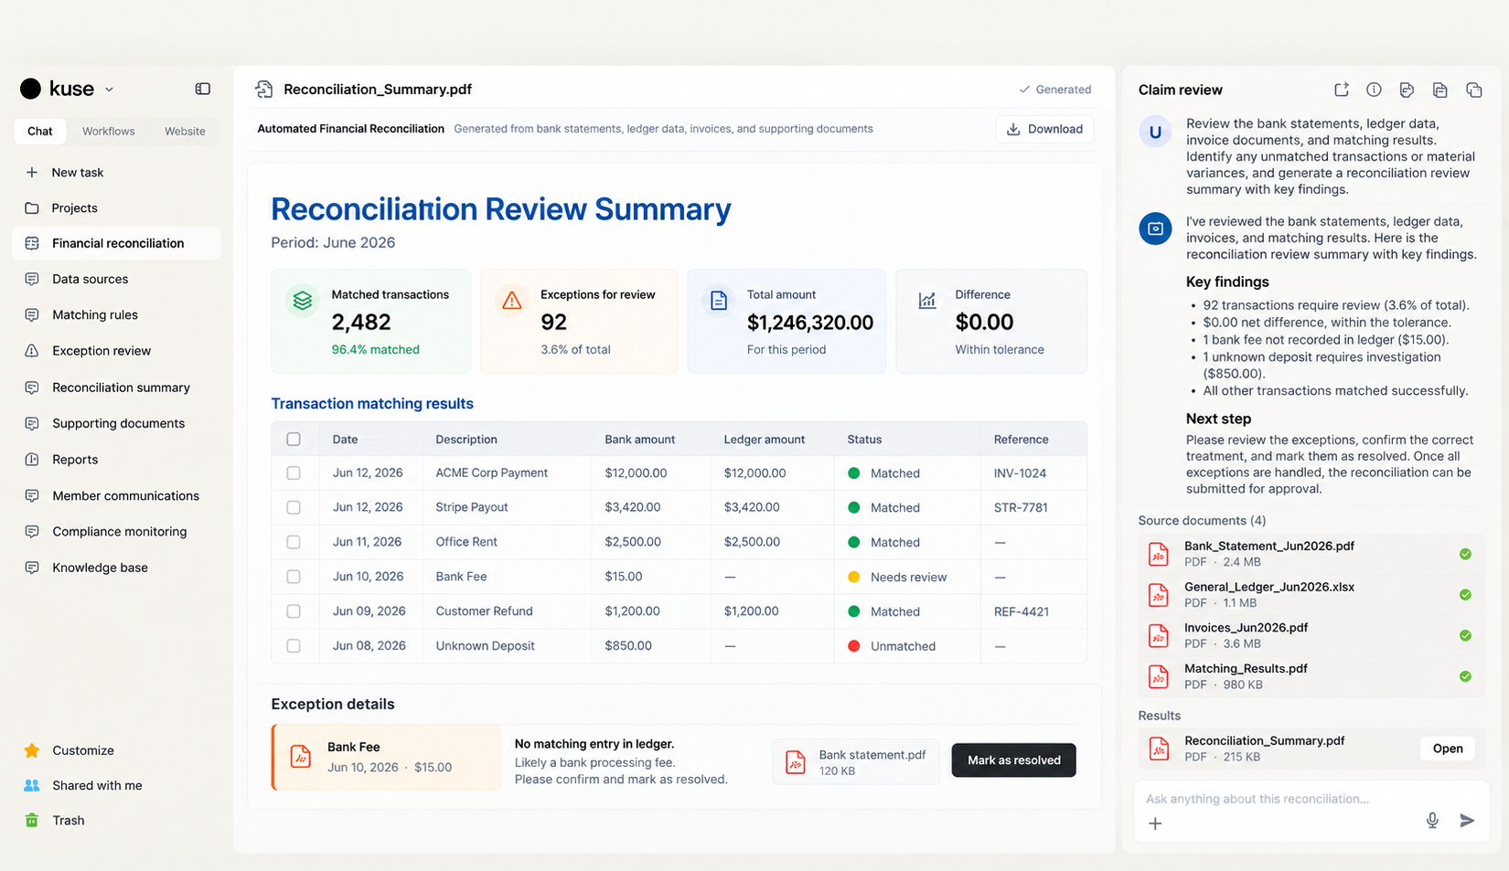Click the microphone icon in chat input
Screen dimensions: 1509x871
(x=1432, y=821)
